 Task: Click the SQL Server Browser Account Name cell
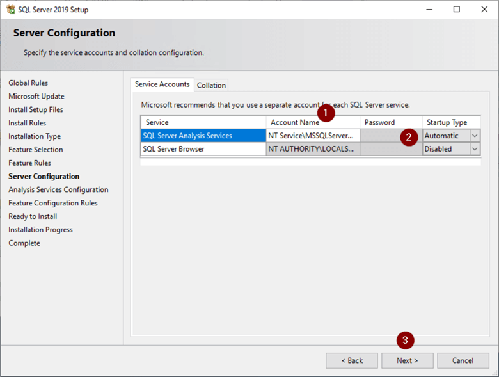312,149
